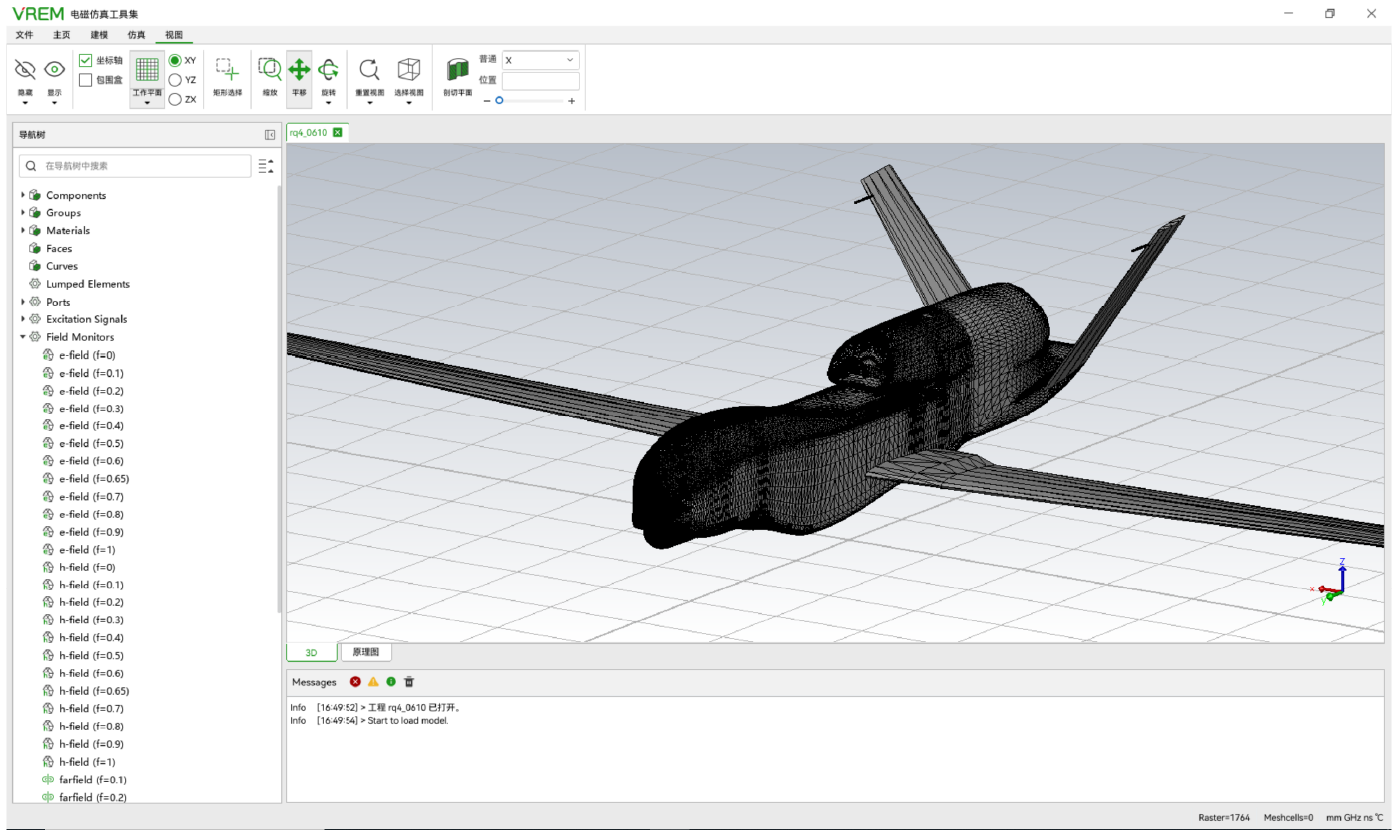Clear messages with the trash icon
1398x833 pixels.
pyautogui.click(x=409, y=682)
